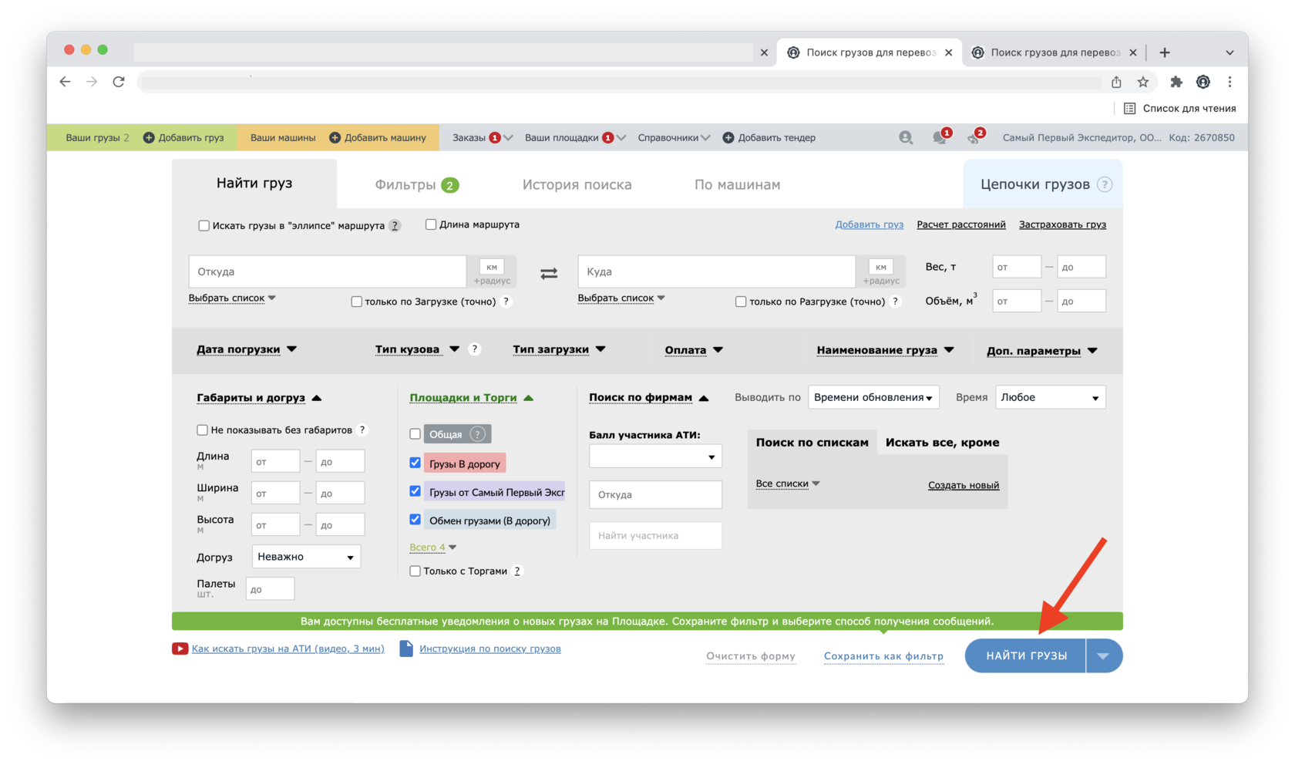The width and height of the screenshot is (1295, 765).
Task: Click the help icon on the "Общая" platform
Action: tap(478, 434)
